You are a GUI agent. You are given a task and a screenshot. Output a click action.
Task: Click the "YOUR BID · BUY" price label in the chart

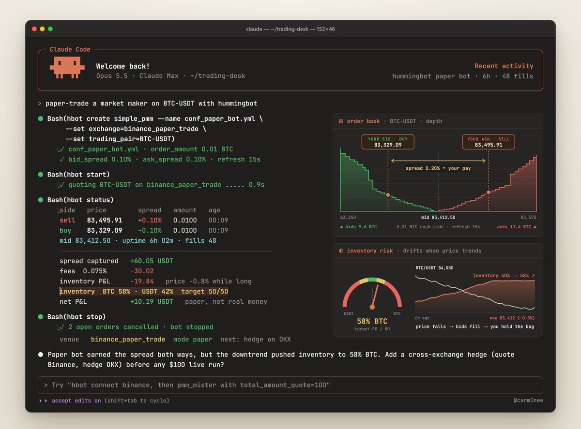coord(388,142)
